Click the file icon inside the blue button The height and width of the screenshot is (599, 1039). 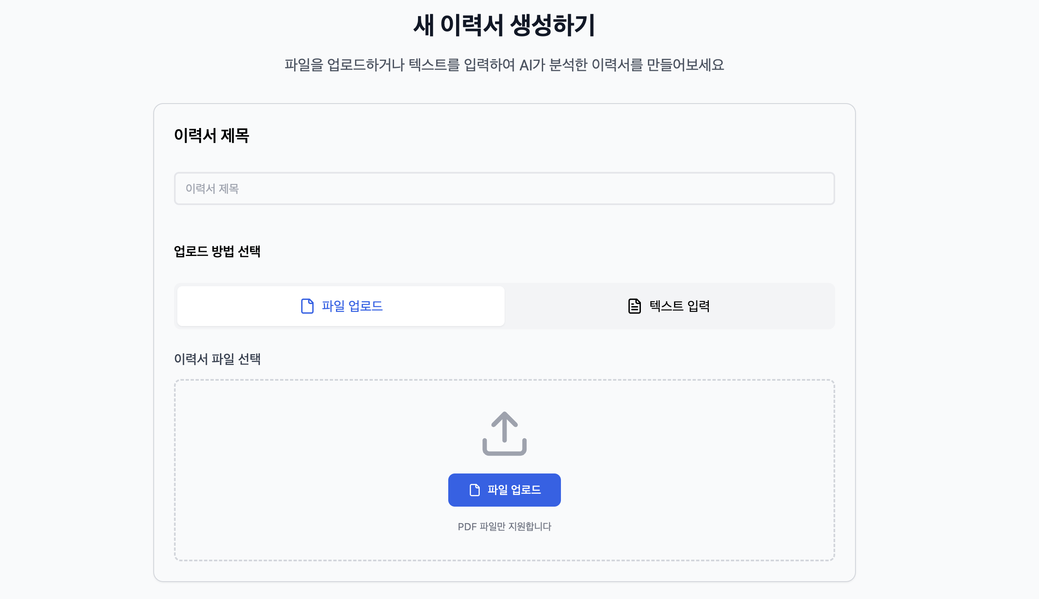point(474,490)
